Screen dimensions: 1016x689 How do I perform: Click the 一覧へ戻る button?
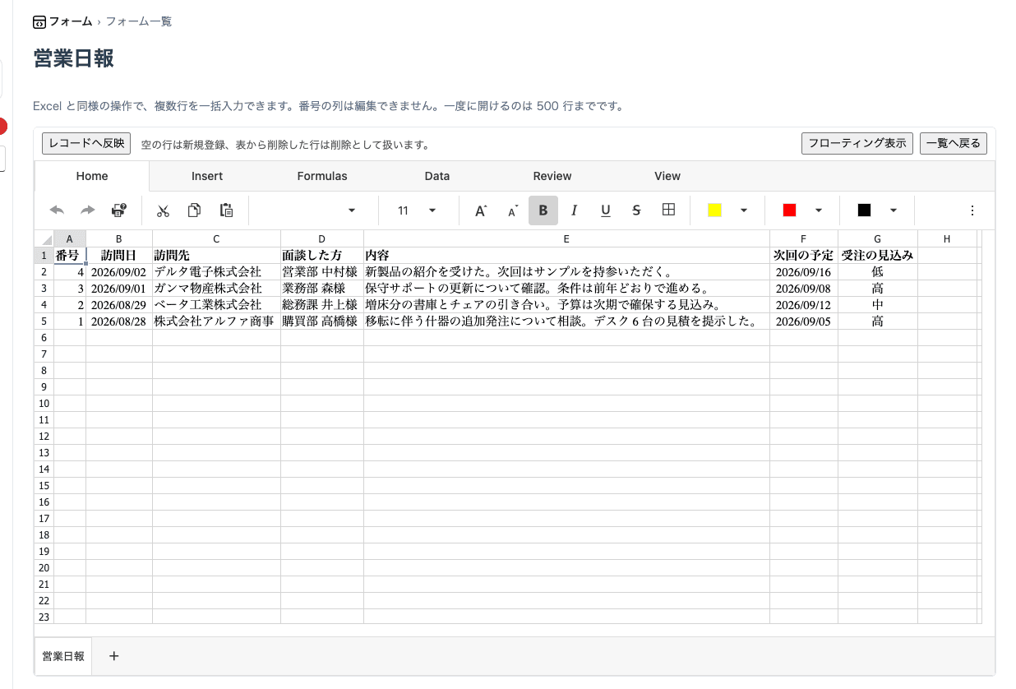(954, 143)
